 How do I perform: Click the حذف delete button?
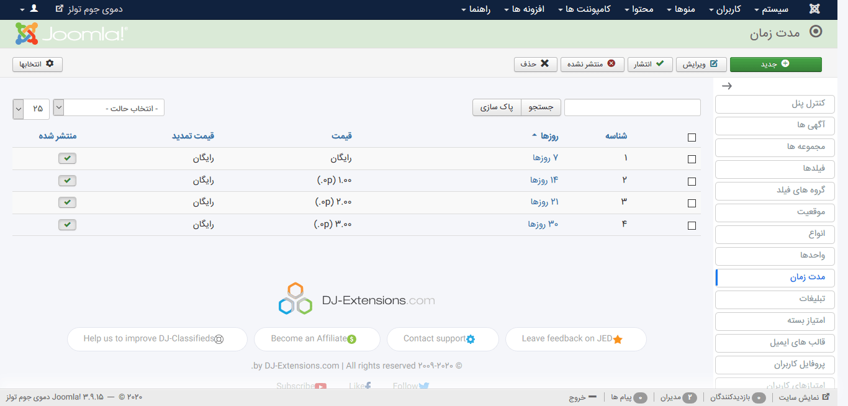click(x=535, y=65)
